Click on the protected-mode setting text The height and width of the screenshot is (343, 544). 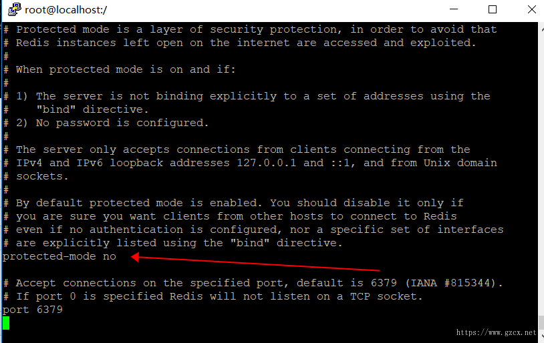coord(49,256)
